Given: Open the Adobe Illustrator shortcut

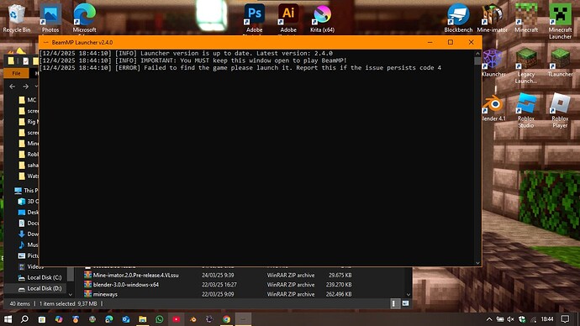Looking at the screenshot, I should pyautogui.click(x=288, y=18).
